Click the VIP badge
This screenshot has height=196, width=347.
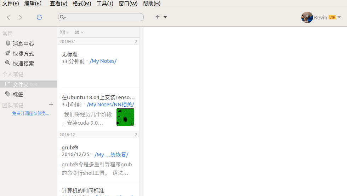(x=332, y=17)
